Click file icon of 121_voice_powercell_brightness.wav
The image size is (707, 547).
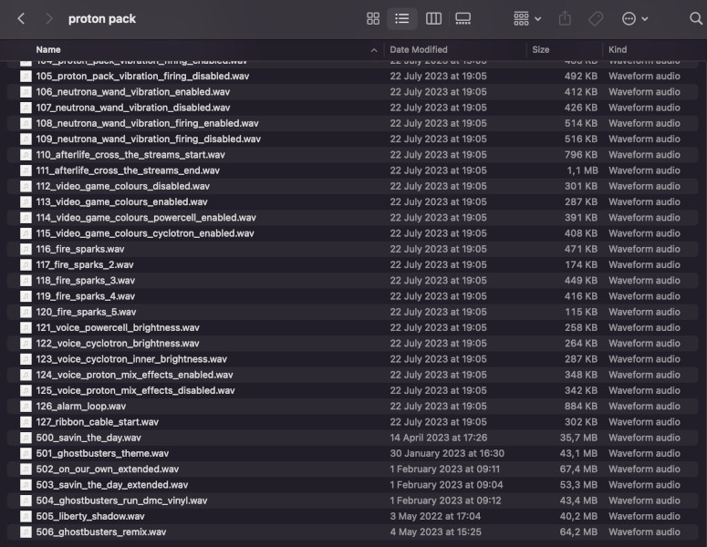pyautogui.click(x=26, y=328)
